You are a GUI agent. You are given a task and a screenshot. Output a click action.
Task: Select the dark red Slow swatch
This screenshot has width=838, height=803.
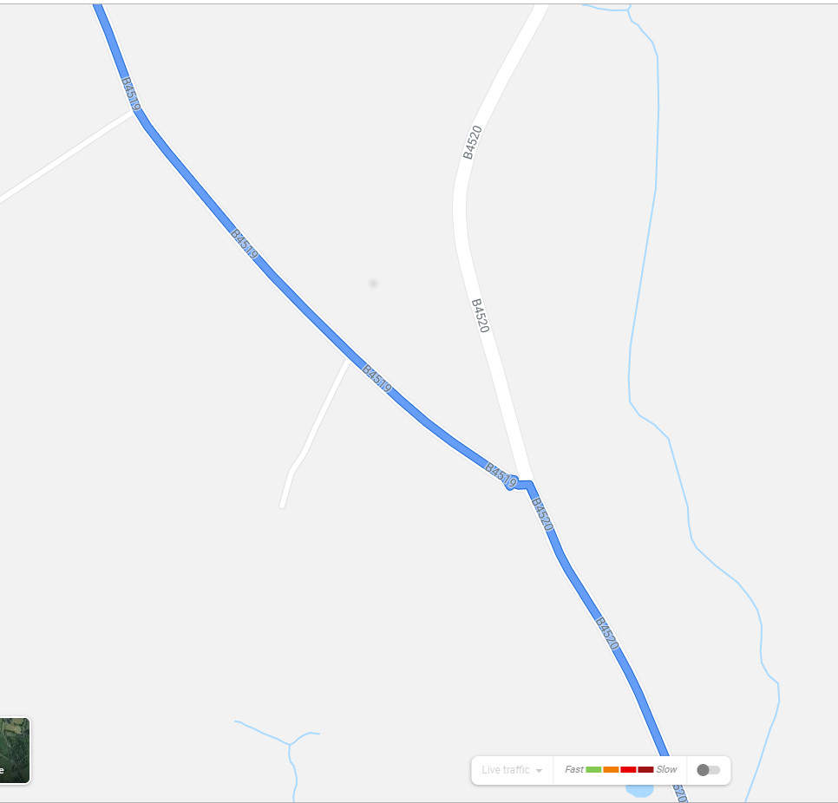[x=645, y=769]
